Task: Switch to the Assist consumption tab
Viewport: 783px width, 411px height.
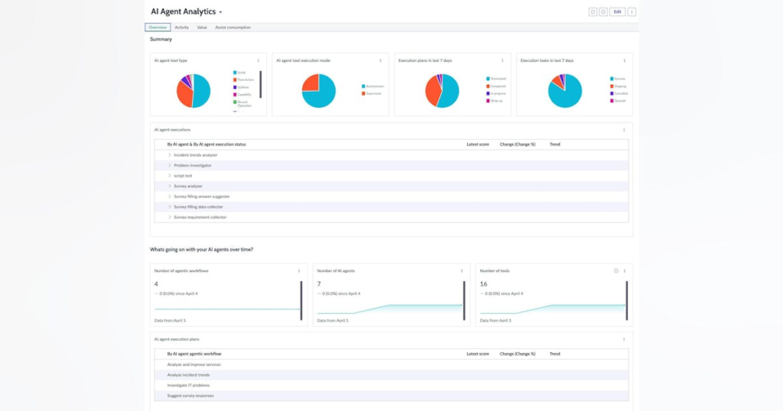Action: click(232, 28)
